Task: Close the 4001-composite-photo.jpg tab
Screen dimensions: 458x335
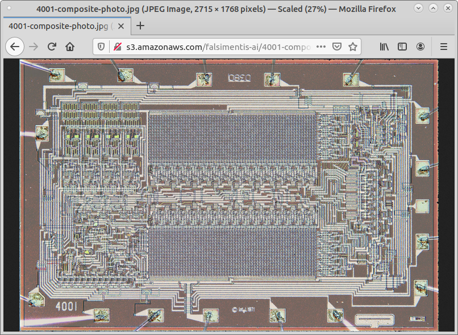Action: 121,26
